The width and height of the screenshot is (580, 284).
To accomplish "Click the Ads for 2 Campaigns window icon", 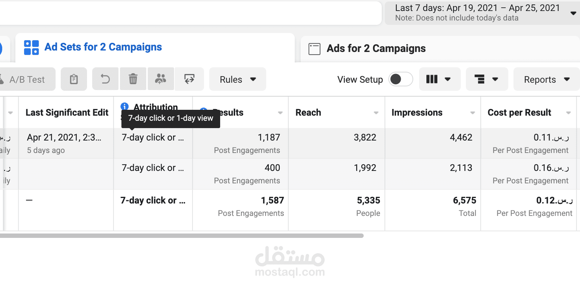I will tap(315, 49).
